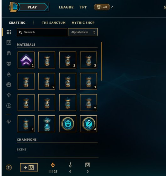Expand the Skins section
The width and height of the screenshot is (166, 176).
(22, 149)
